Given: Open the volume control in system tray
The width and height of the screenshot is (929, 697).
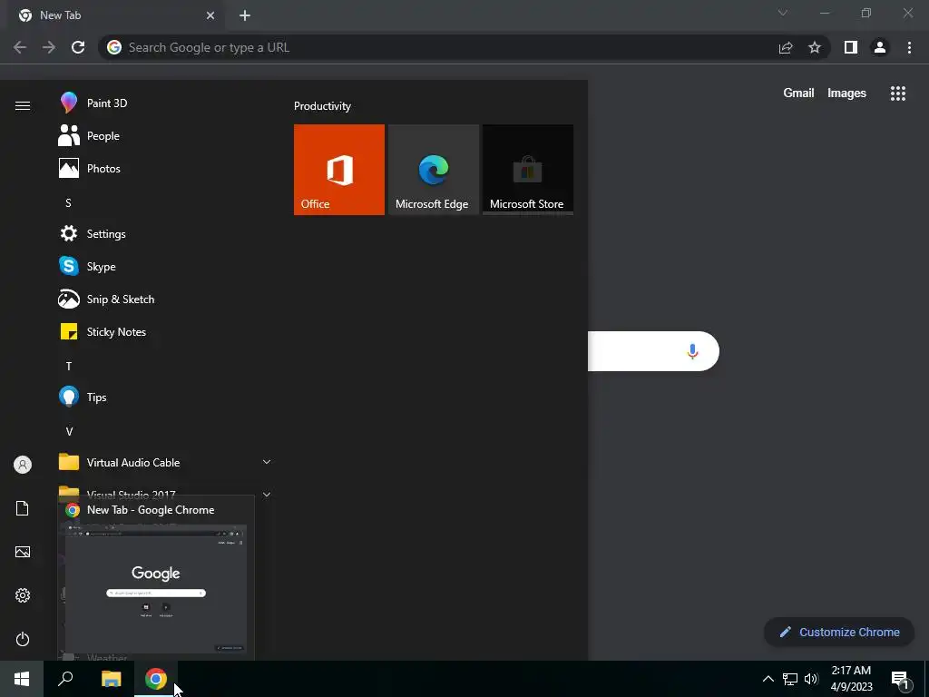Looking at the screenshot, I should pos(811,679).
